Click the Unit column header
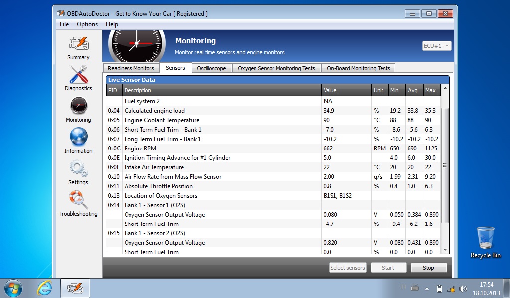Screen dimensions: 510x298 [x=380, y=90]
